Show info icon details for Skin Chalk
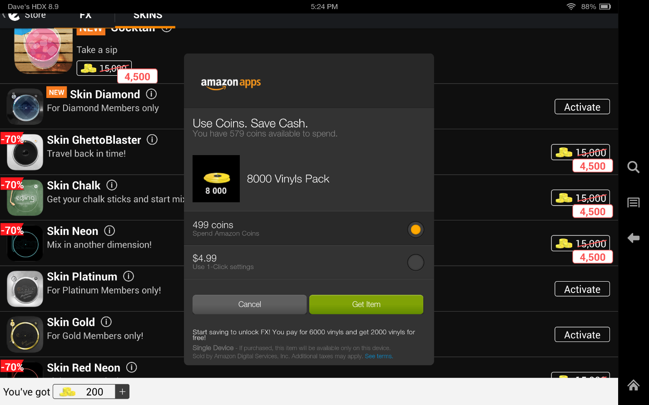Screen dimensions: 649x405 pyautogui.click(x=112, y=185)
